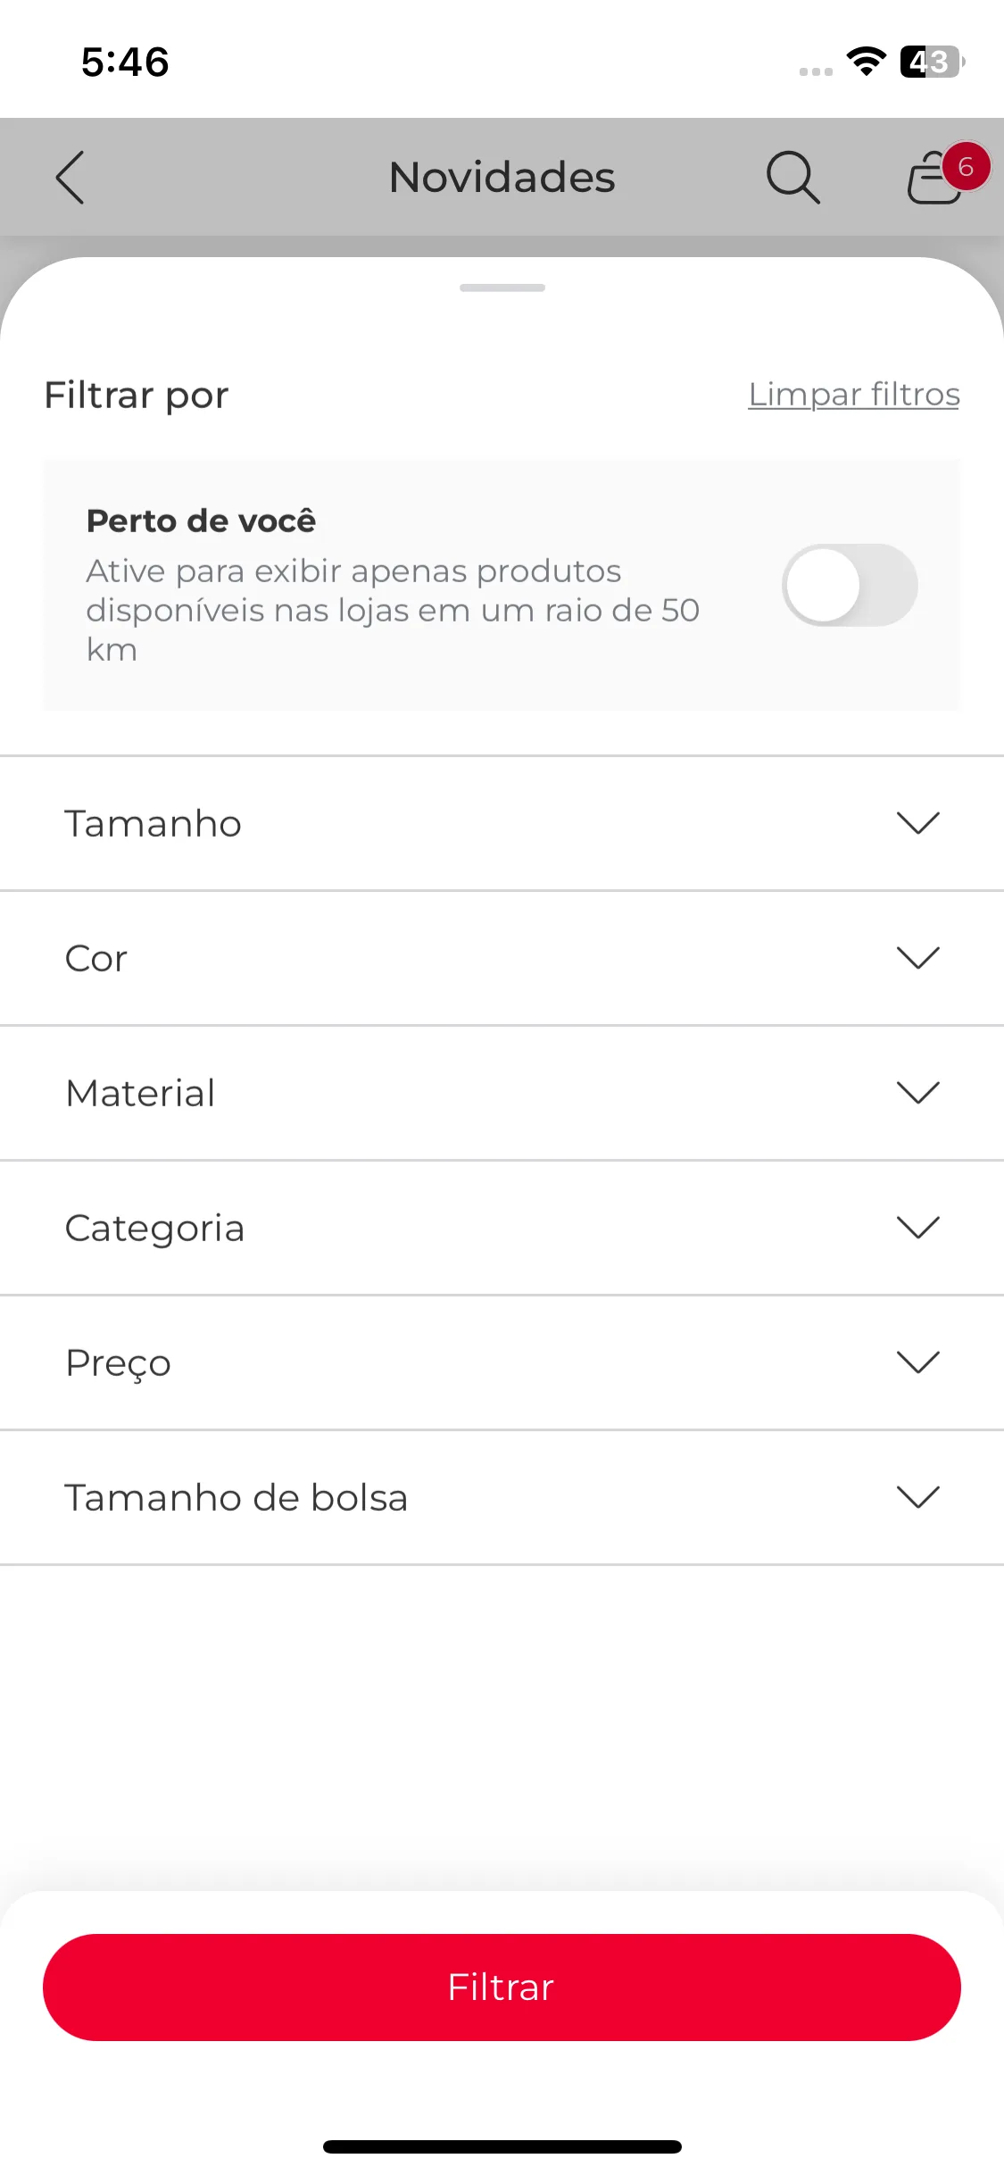
Task: Select the Tamanho de bolsa label
Action: pos(236,1497)
